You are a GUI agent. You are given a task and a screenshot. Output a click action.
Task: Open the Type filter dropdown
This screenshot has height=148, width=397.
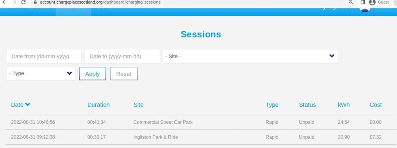coord(41,74)
